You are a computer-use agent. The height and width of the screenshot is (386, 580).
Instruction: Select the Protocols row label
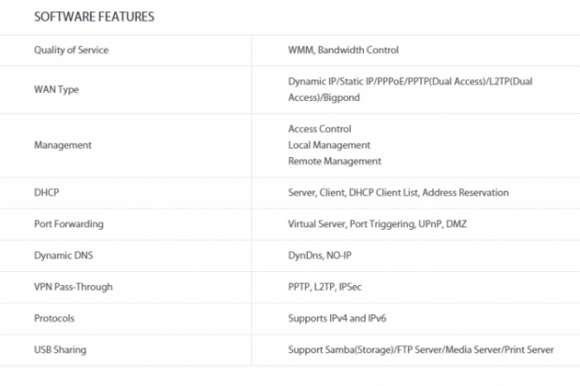tap(54, 319)
